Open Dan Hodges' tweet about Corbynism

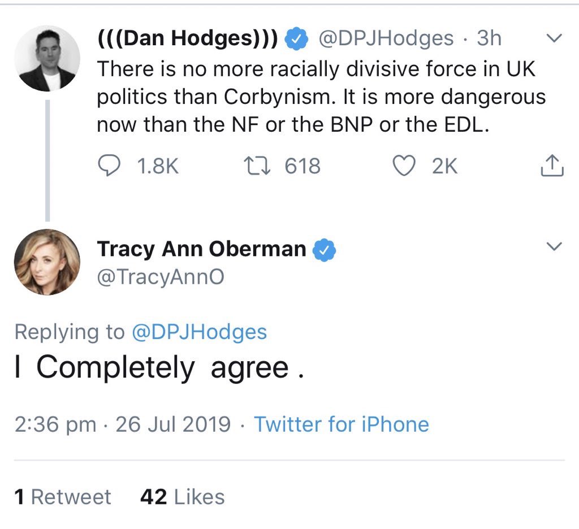pyautogui.click(x=321, y=97)
